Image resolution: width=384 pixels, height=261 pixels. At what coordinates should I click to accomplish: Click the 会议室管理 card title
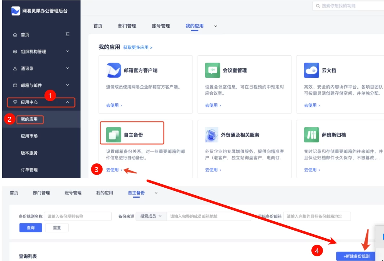[234, 70]
